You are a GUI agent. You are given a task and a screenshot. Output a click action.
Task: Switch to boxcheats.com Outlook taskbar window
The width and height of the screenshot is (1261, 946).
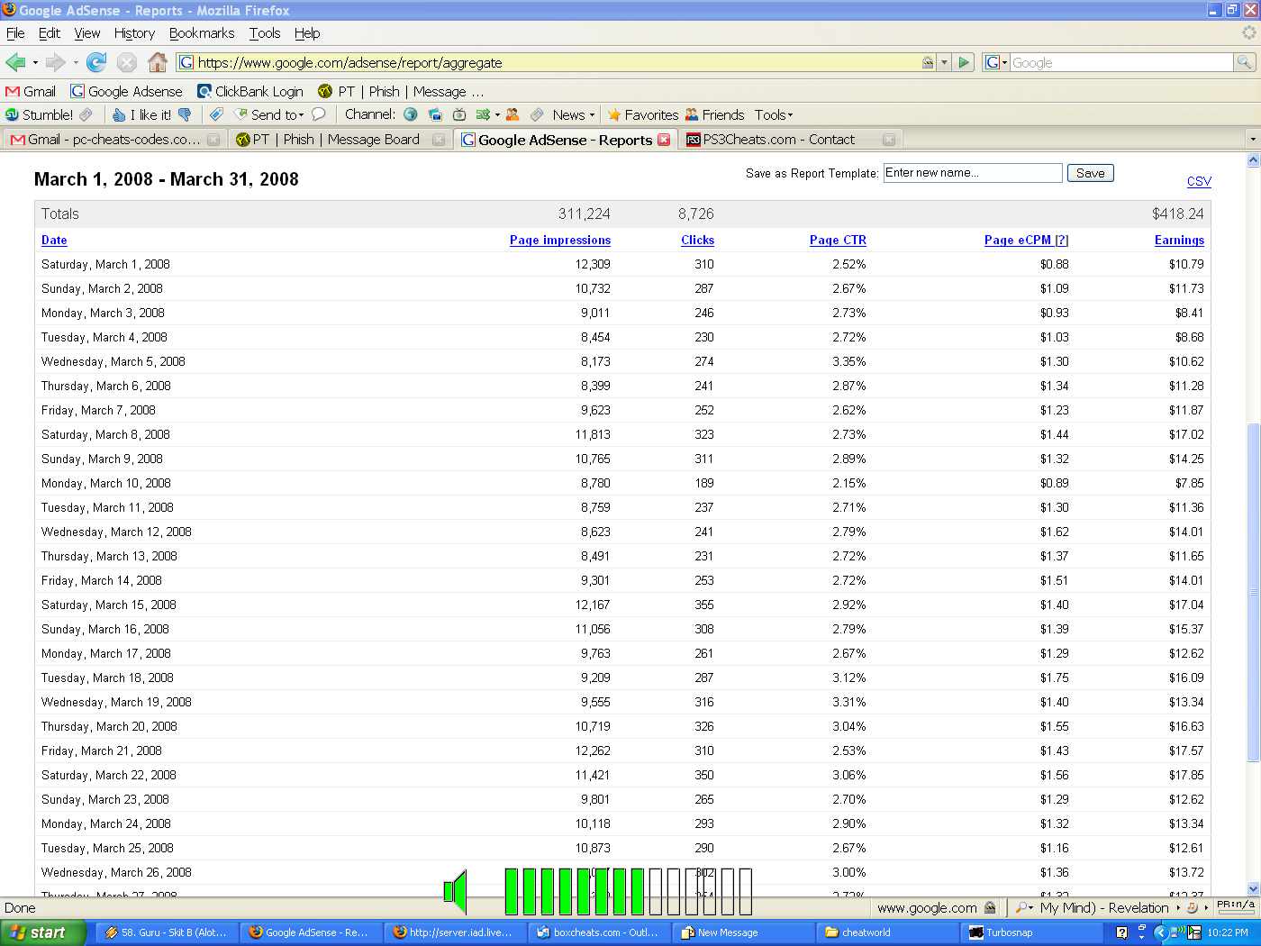point(598,932)
